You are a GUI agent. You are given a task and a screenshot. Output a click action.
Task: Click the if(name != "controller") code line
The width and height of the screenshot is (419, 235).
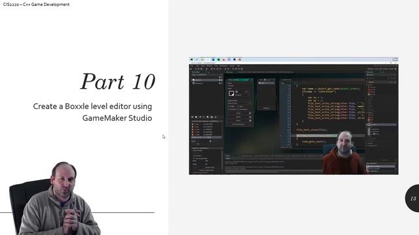point(318,91)
